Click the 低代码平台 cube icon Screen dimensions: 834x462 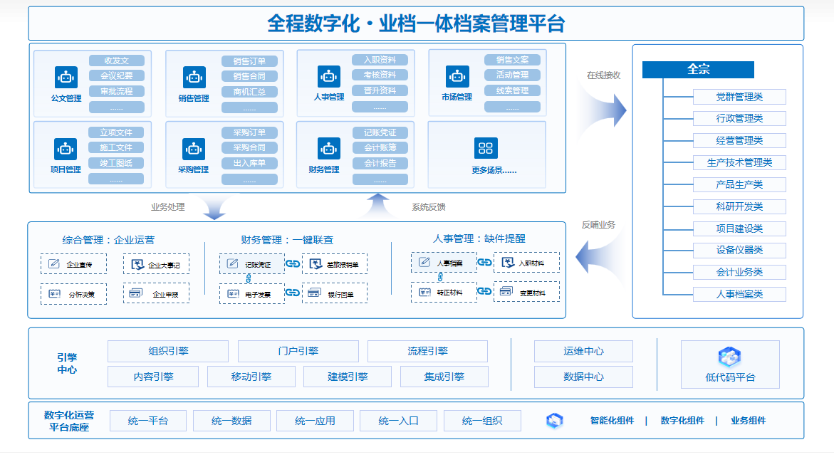coord(730,357)
